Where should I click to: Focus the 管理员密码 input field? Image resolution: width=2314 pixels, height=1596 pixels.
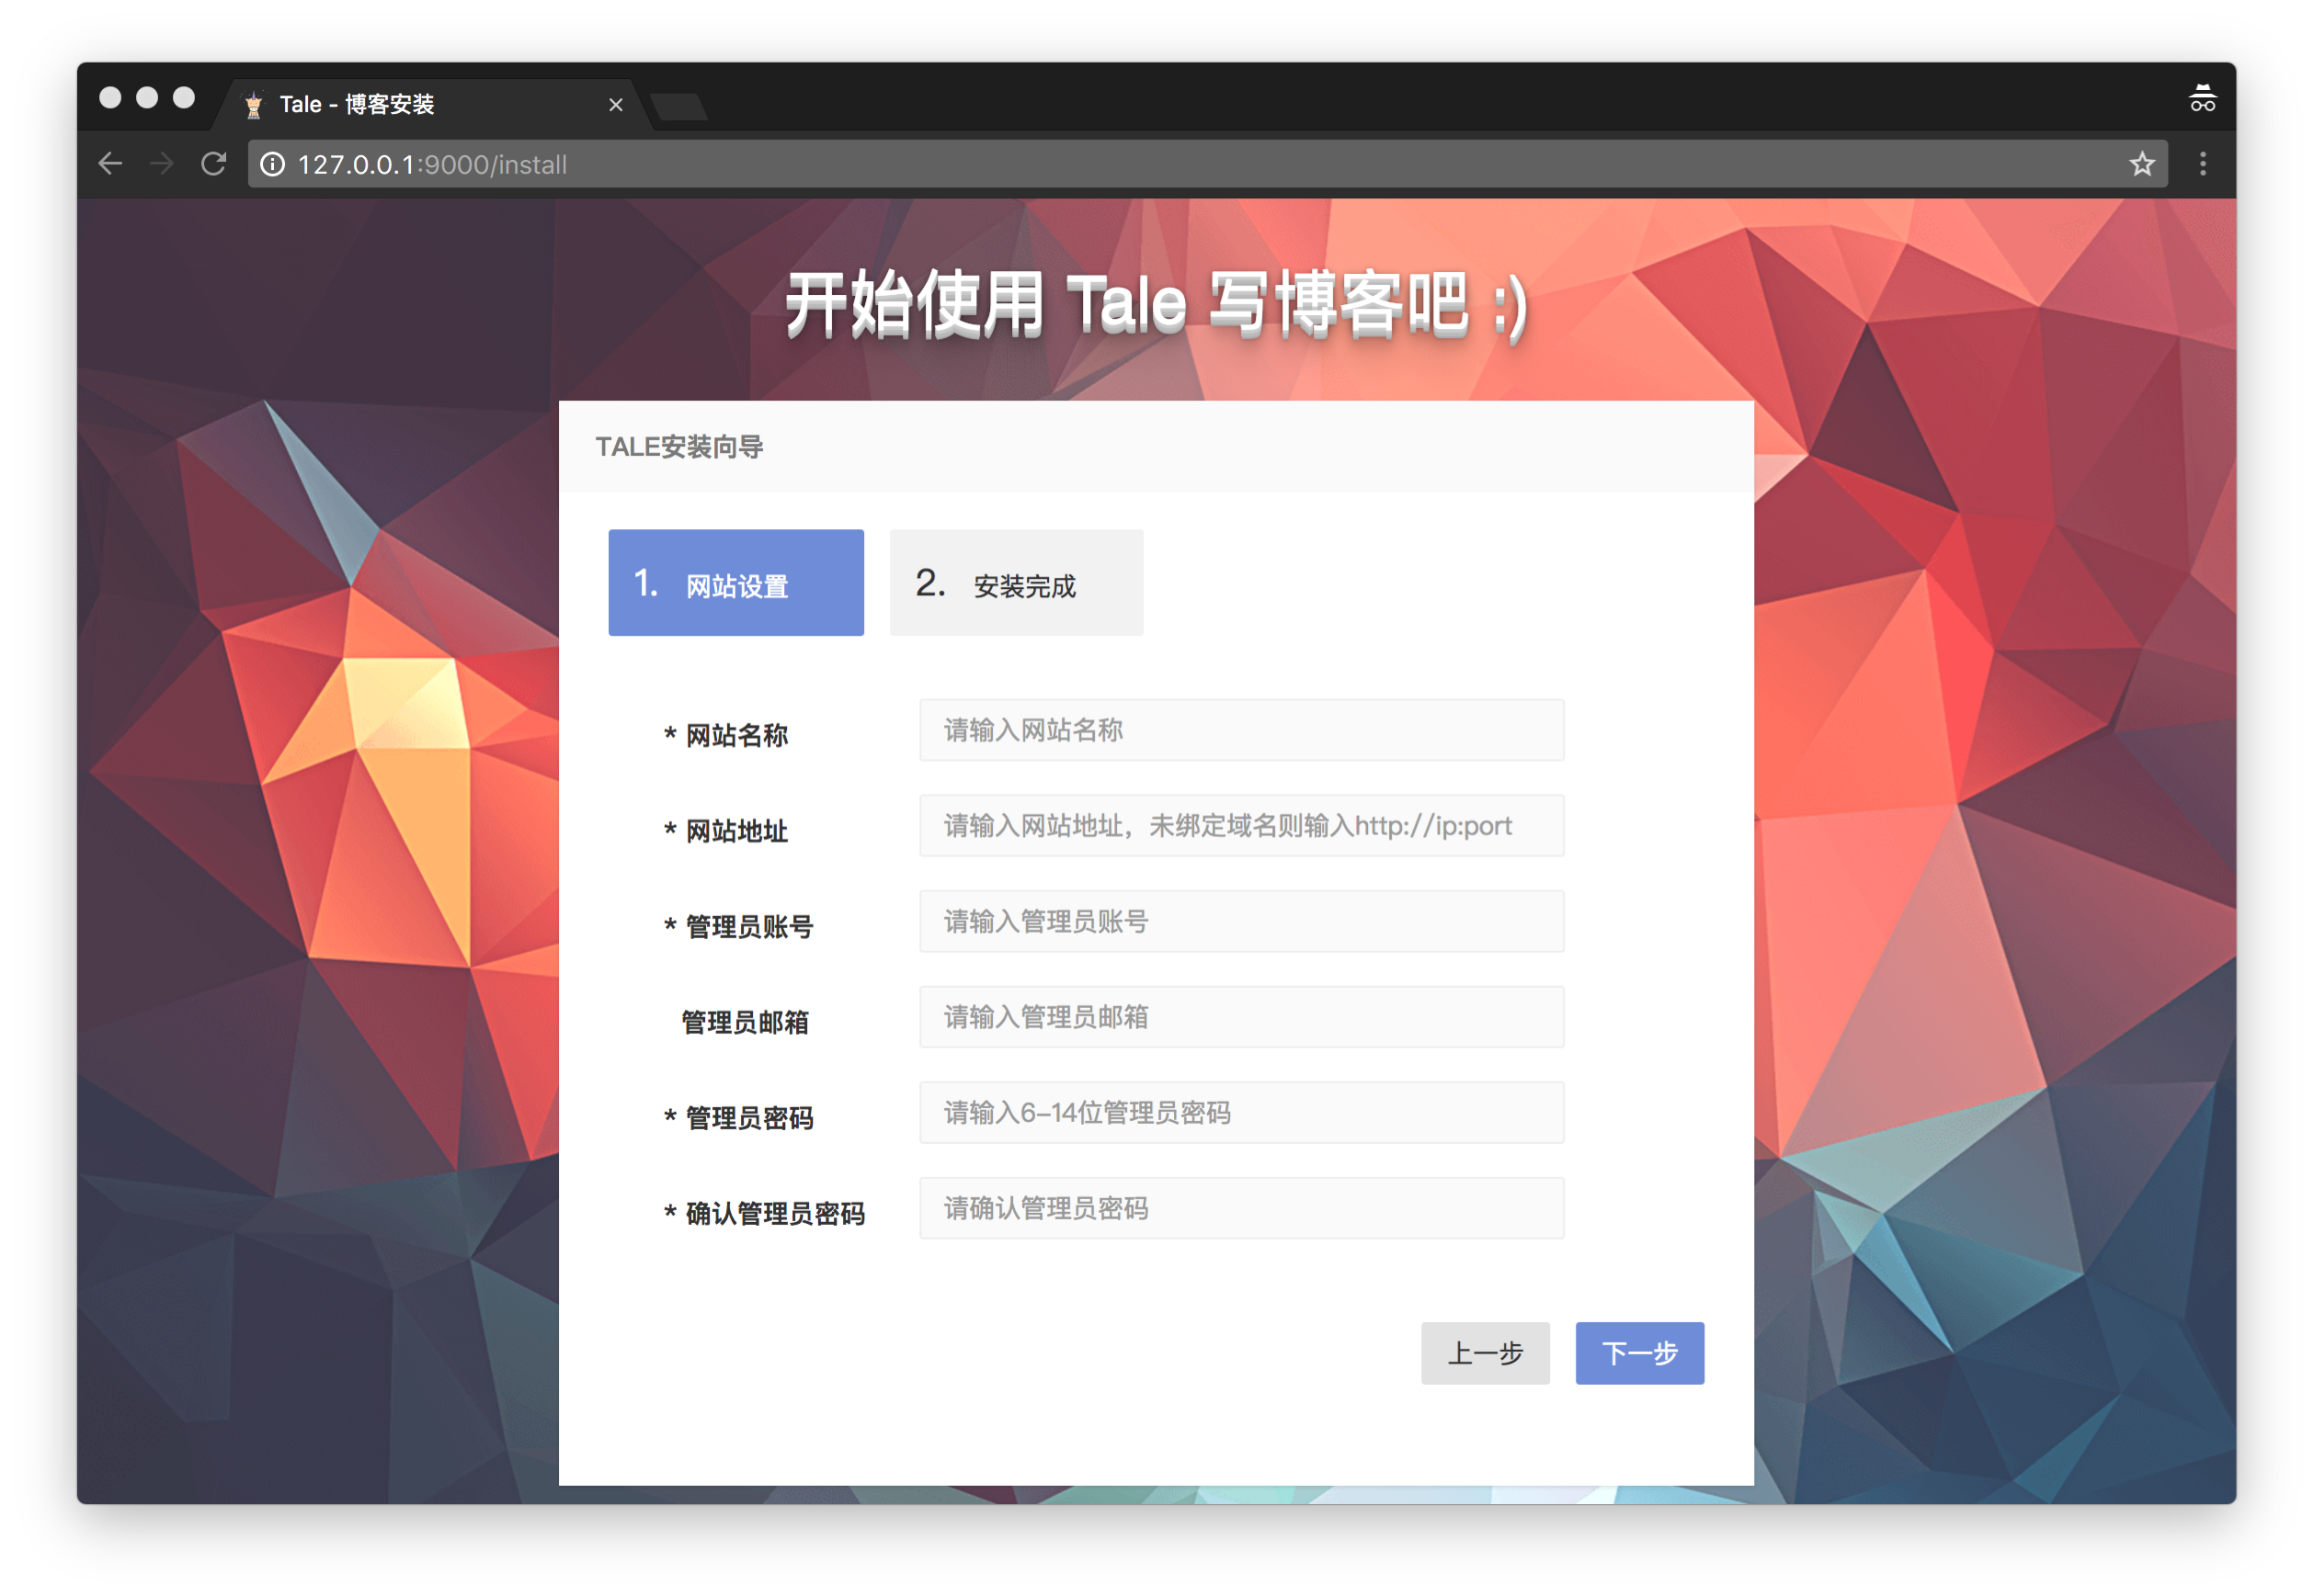(x=1240, y=1113)
